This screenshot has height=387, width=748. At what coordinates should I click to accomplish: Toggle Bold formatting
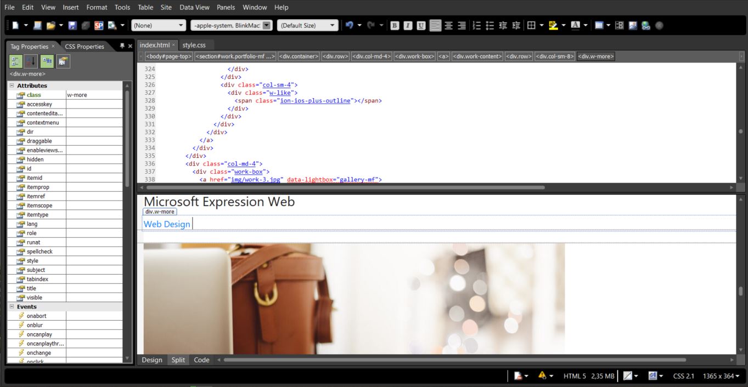tap(395, 25)
